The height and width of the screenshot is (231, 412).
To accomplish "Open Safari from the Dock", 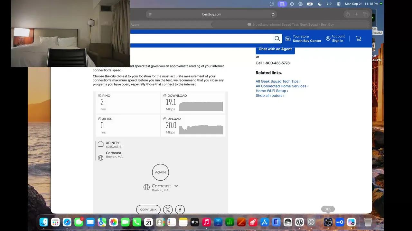I will [67, 222].
